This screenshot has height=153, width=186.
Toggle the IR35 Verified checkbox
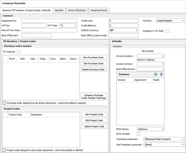(139, 134)
